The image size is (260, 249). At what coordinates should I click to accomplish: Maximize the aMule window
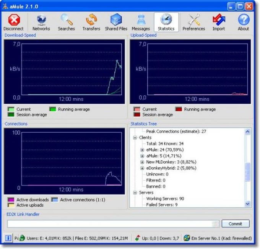pyautogui.click(x=240, y=6)
